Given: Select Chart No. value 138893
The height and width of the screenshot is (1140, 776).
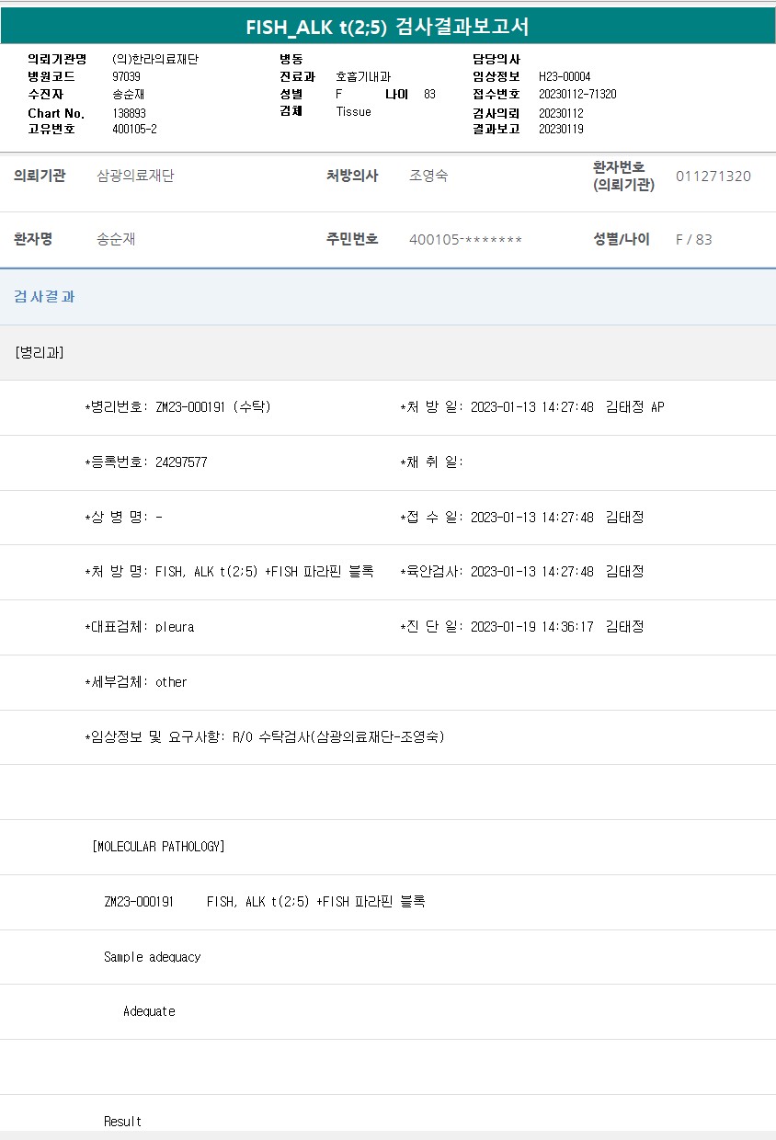Looking at the screenshot, I should click(129, 113).
